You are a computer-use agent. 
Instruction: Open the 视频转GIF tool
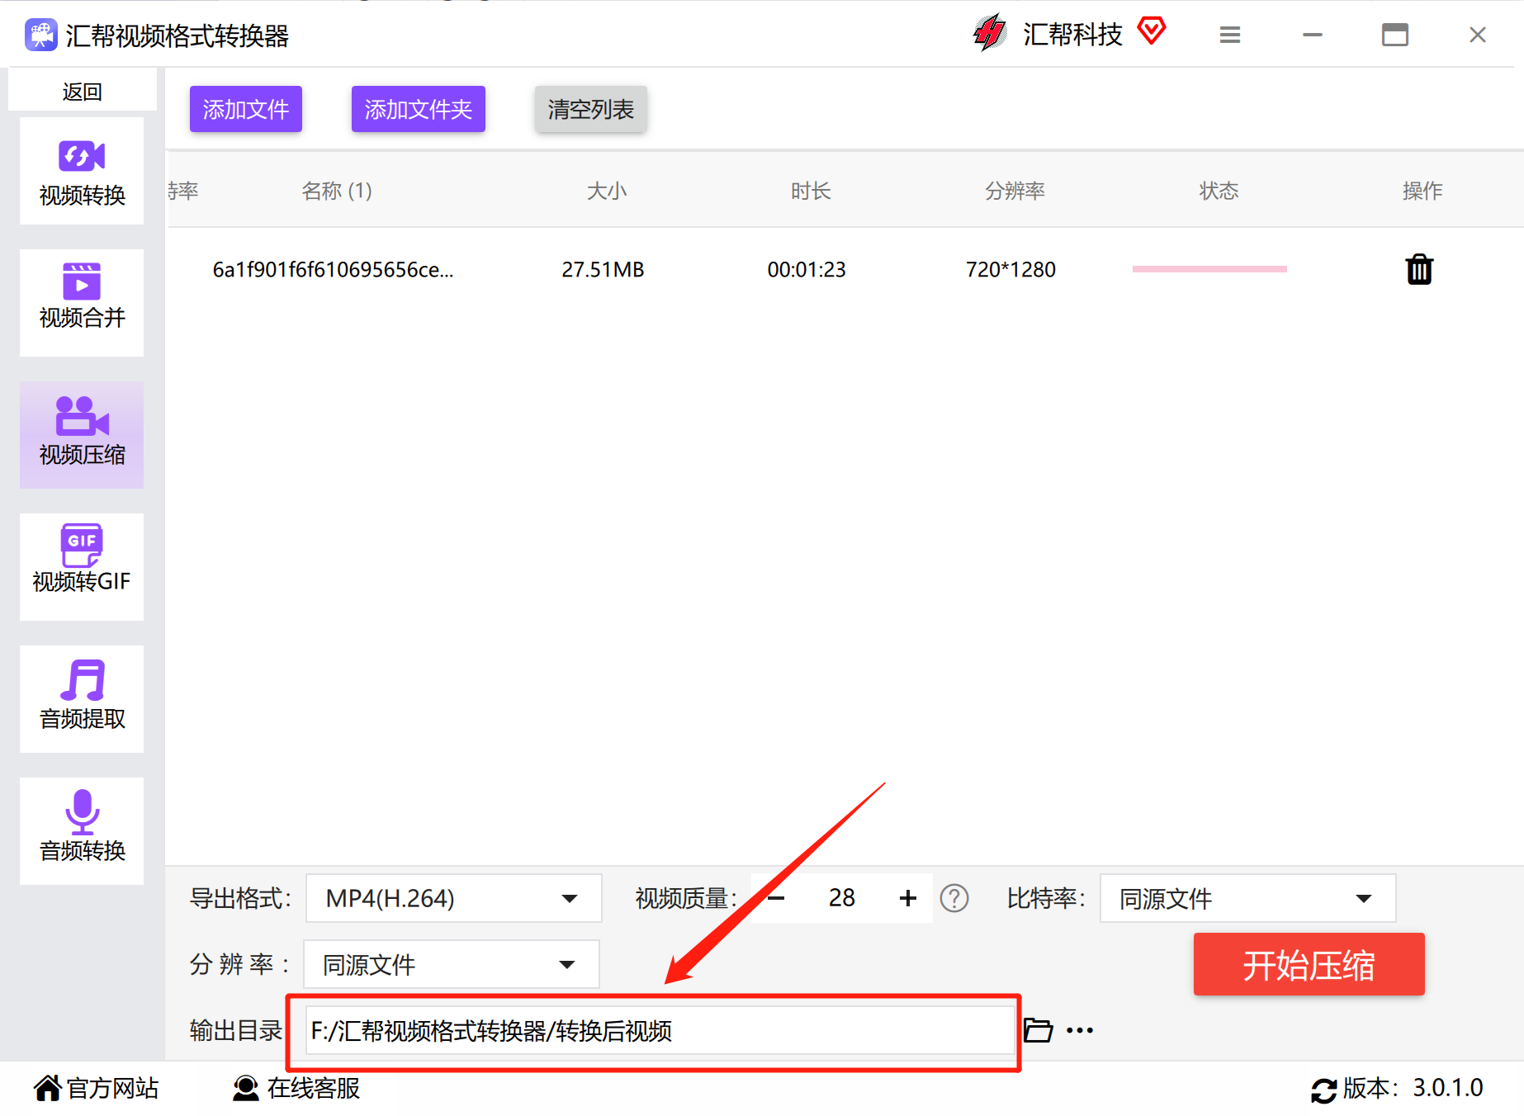click(x=82, y=567)
